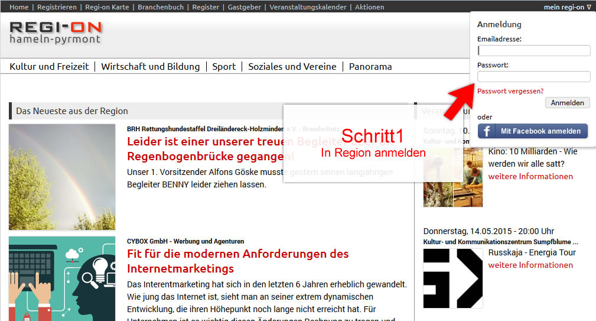
Task: Expand the mein regi-on dropdown
Action: coord(567,7)
